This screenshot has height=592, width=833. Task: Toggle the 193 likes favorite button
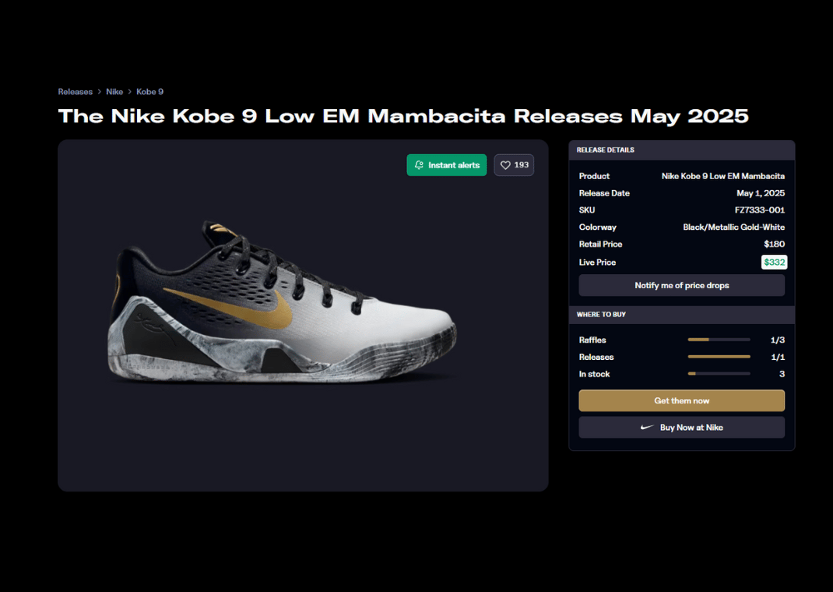(x=514, y=165)
